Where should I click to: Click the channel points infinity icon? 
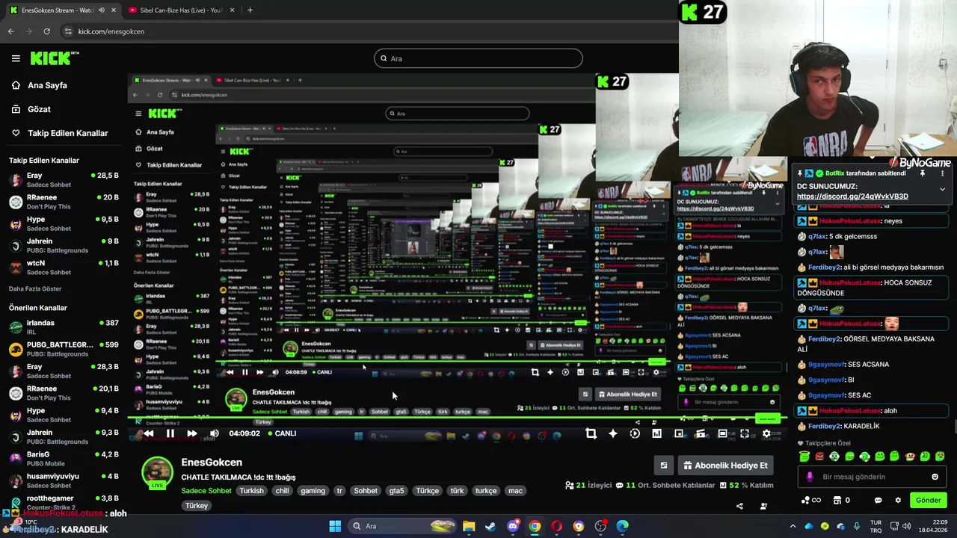pyautogui.click(x=811, y=501)
